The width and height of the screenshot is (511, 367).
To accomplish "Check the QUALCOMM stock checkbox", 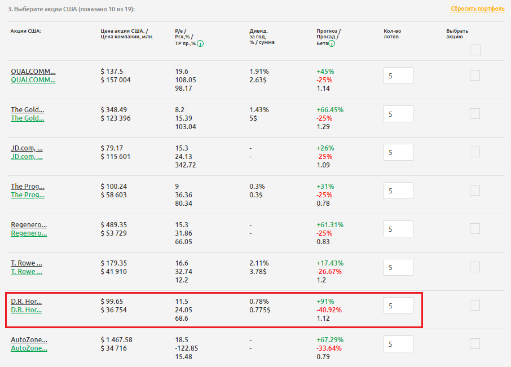I will pos(475,76).
